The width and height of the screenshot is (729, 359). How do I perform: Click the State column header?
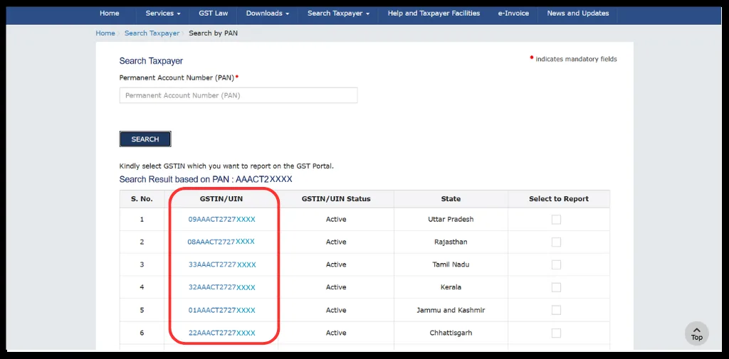(451, 199)
